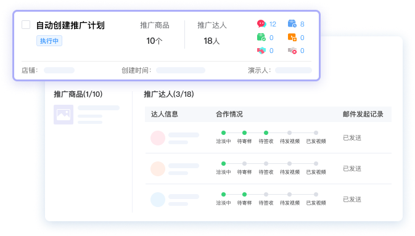415x236 pixels.
Task: Click the 演示人 field label
Action: (x=259, y=70)
